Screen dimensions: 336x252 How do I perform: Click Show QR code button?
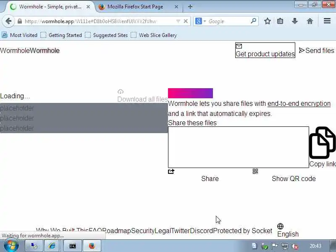[294, 179]
